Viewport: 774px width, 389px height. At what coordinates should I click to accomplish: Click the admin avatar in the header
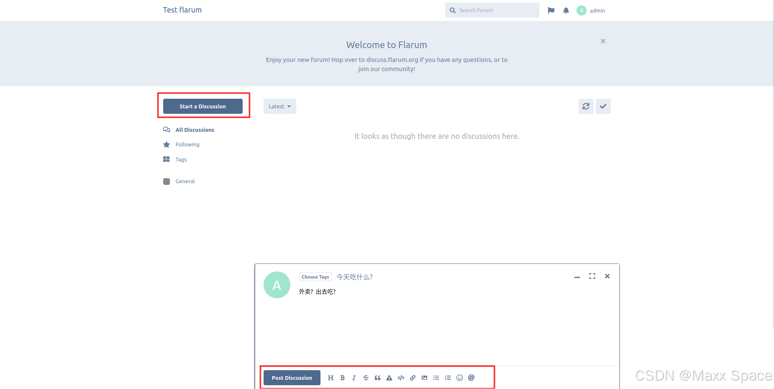pyautogui.click(x=581, y=10)
